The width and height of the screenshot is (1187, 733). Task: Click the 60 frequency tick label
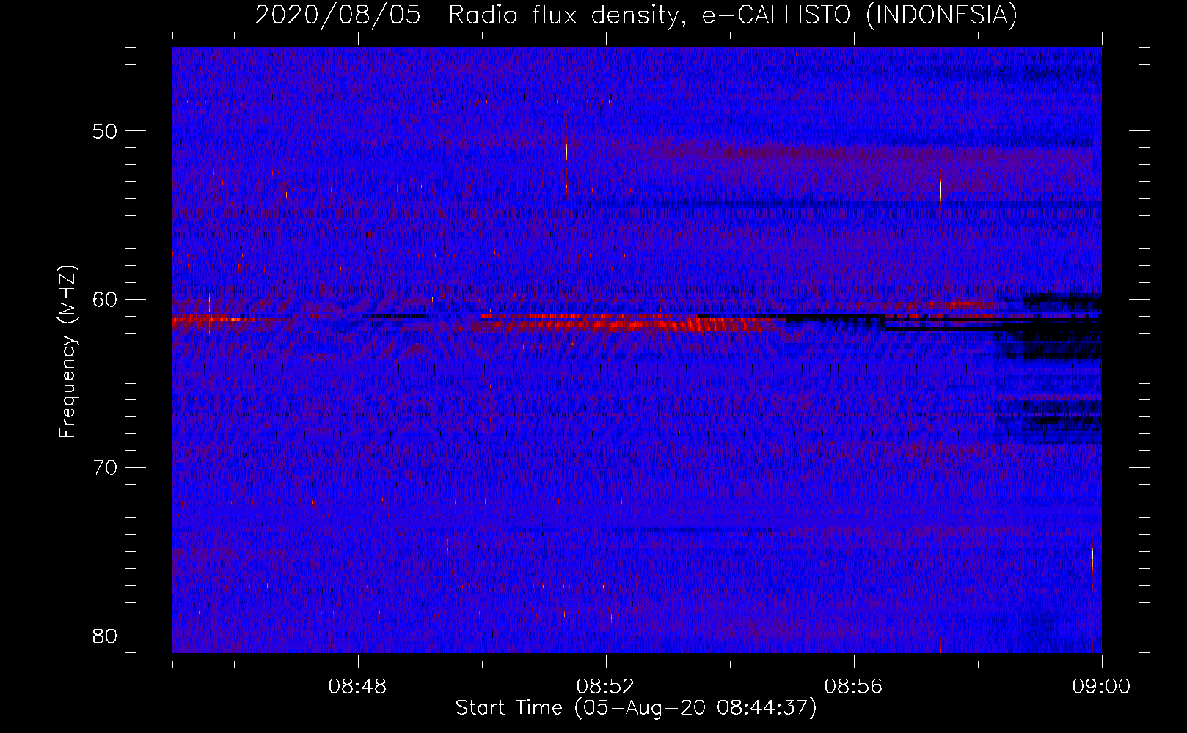tap(105, 299)
